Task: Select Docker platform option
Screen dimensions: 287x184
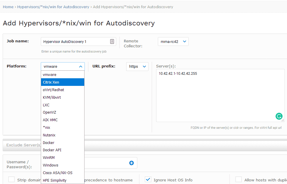Action: [x=63, y=143]
